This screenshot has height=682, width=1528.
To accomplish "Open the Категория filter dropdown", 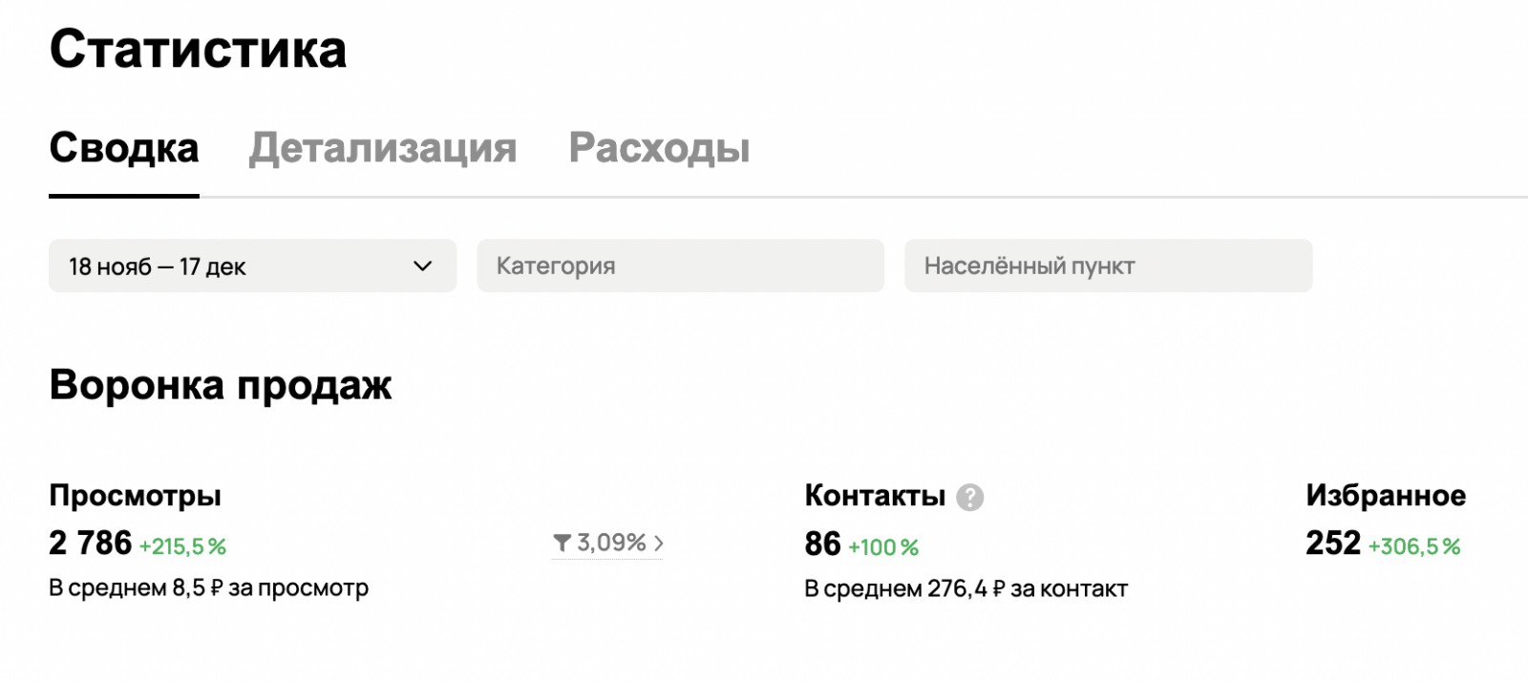I will (680, 266).
